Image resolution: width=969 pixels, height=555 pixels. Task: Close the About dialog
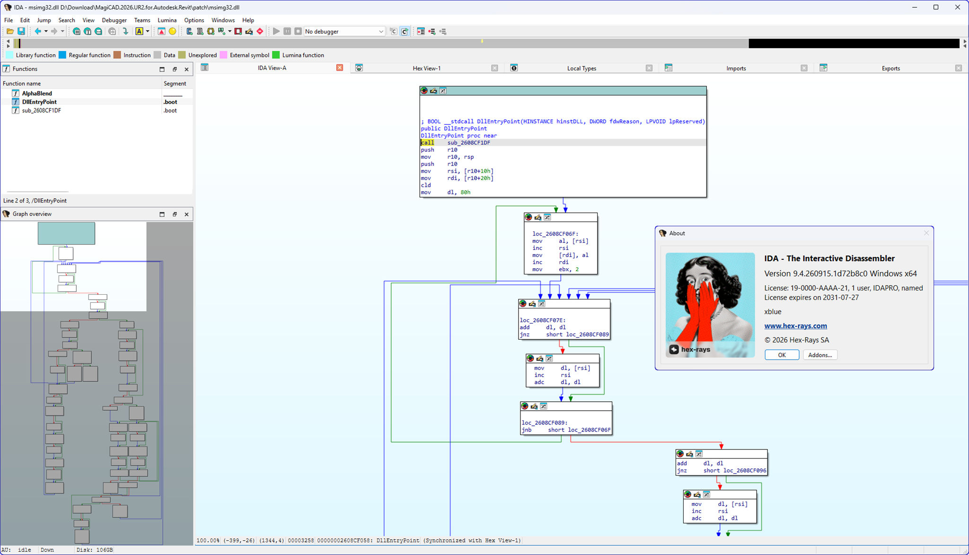coord(926,233)
